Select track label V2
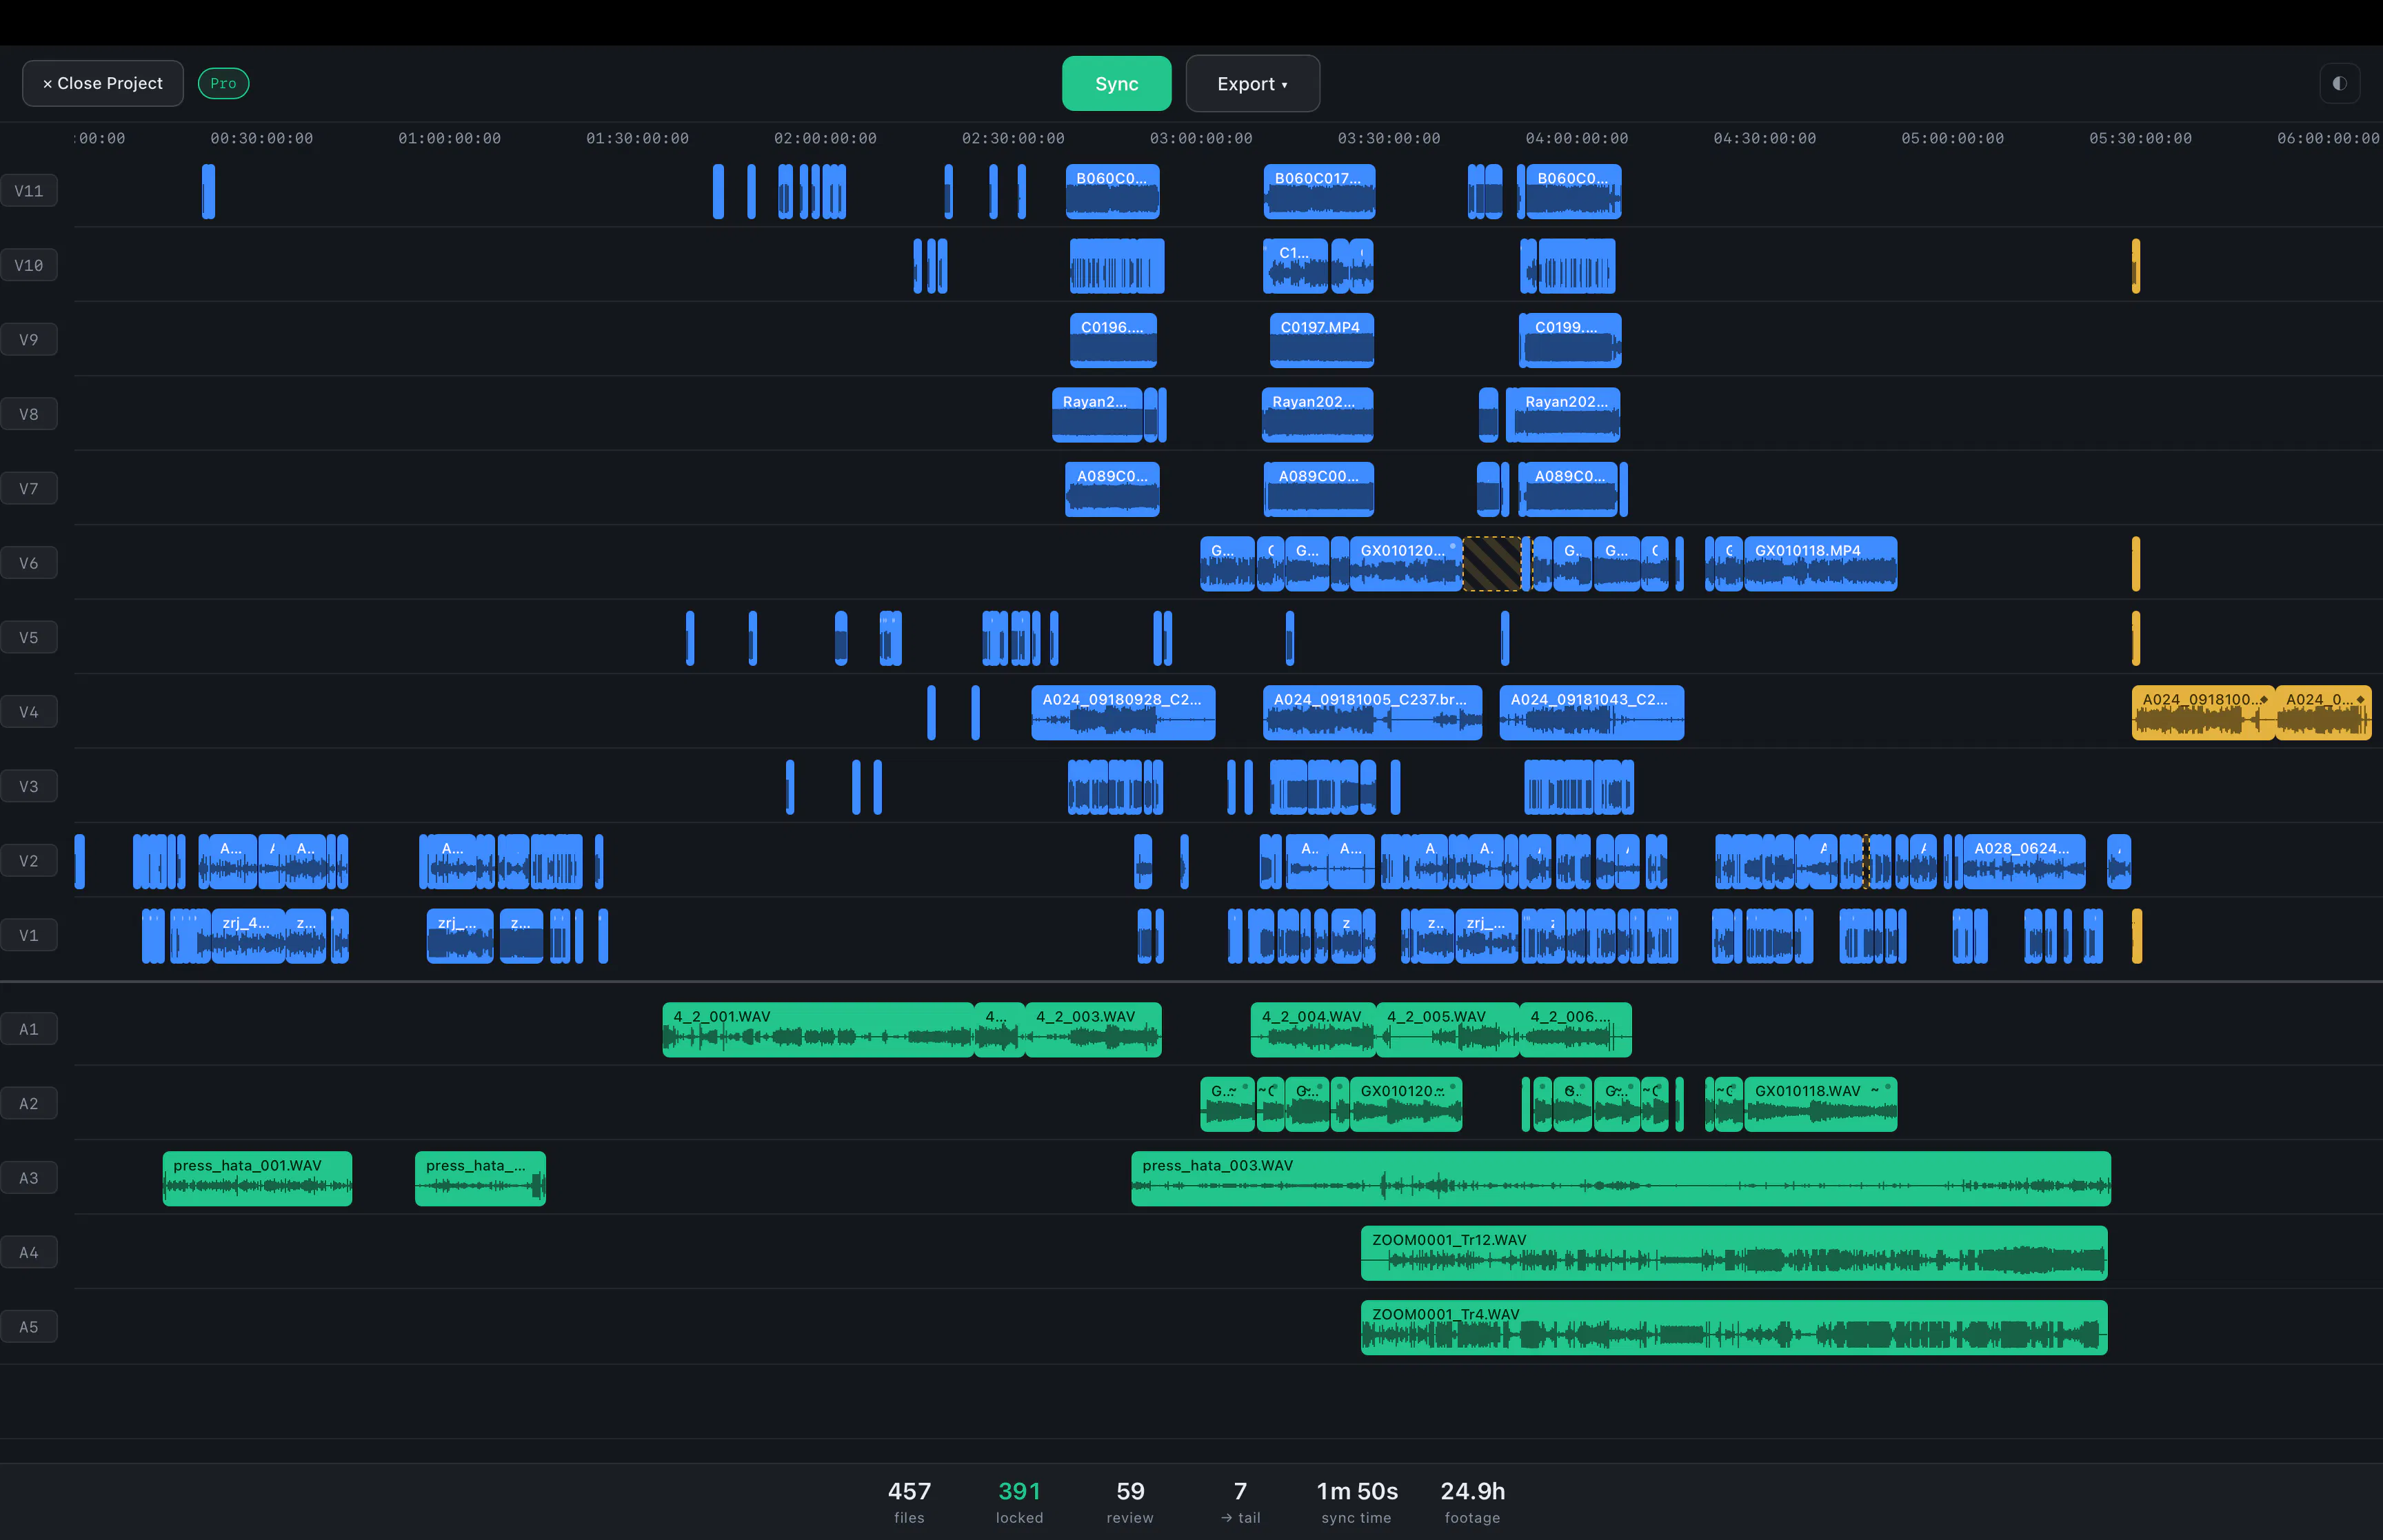 click(x=29, y=861)
